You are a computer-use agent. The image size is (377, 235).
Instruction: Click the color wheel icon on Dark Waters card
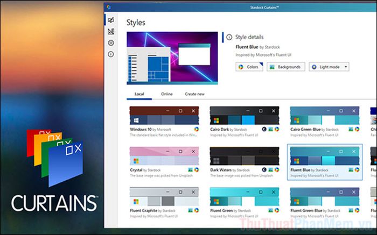click(x=277, y=170)
